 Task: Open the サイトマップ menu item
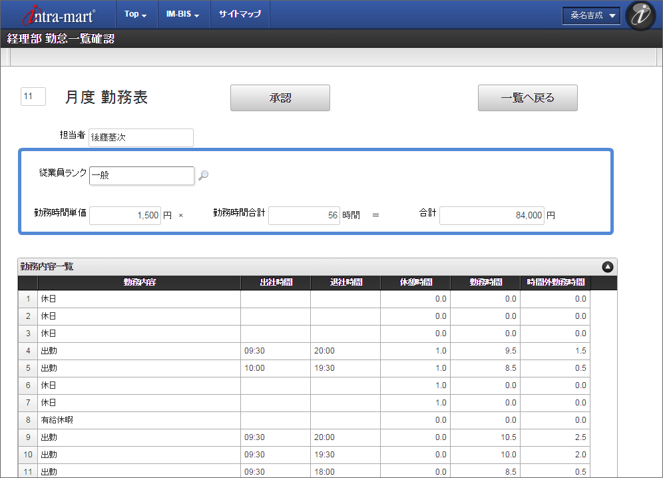[240, 14]
